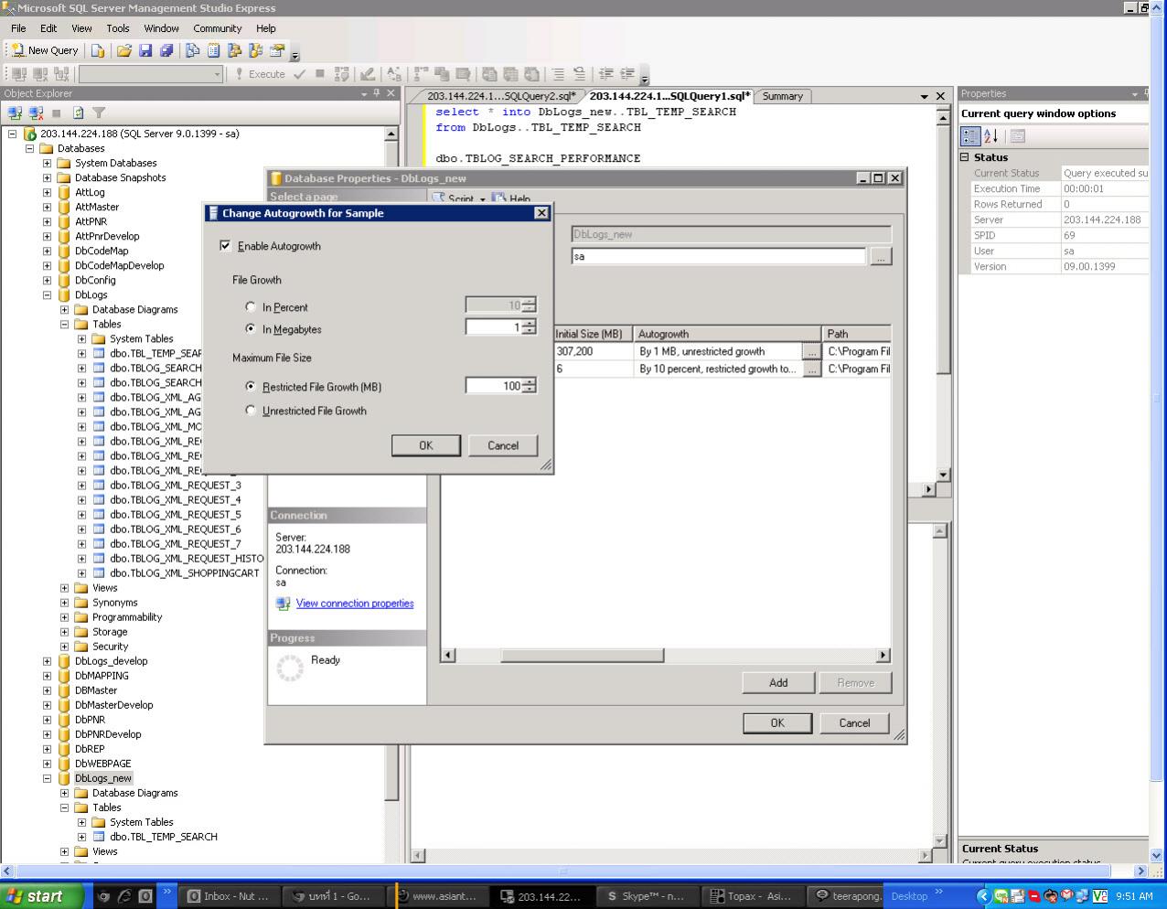Click Connect icon in Object Explorer toolbar
The image size is (1167, 909).
coord(15,112)
